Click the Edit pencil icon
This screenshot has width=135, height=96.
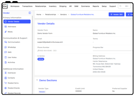click(129, 14)
